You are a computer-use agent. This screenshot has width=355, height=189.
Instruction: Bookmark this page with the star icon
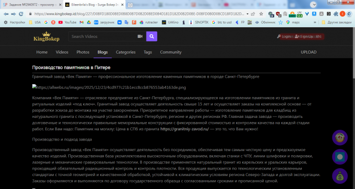pos(261,14)
